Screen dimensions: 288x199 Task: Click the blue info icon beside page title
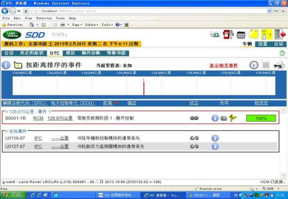coord(6,65)
